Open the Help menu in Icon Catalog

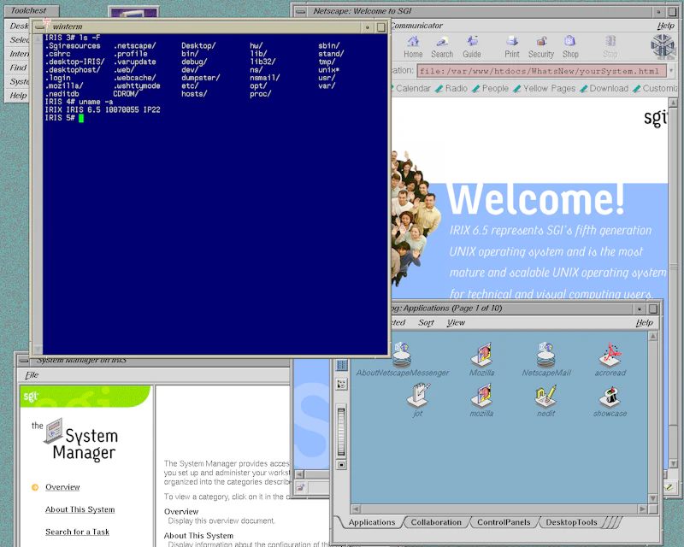click(645, 322)
